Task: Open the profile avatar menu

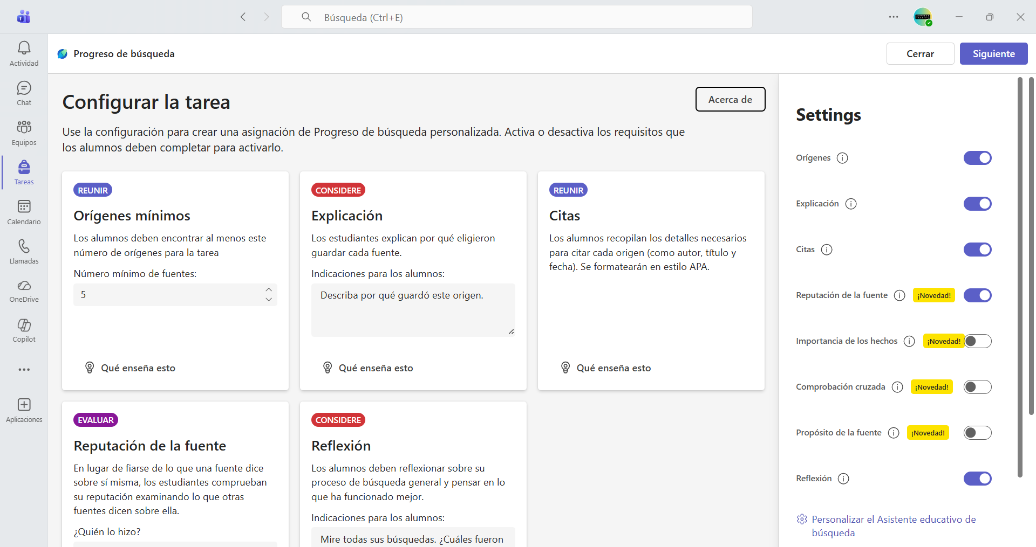Action: click(923, 17)
